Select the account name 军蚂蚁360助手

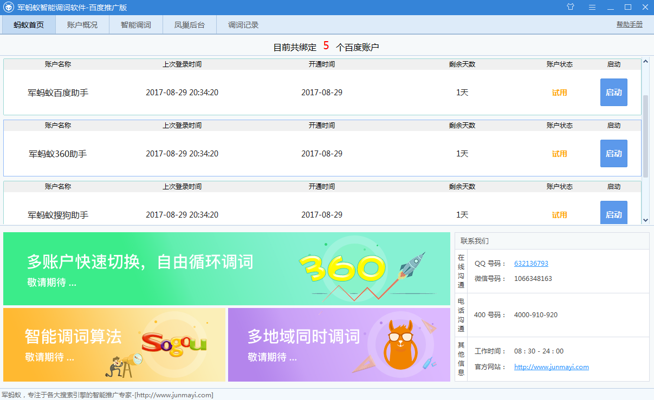point(58,154)
